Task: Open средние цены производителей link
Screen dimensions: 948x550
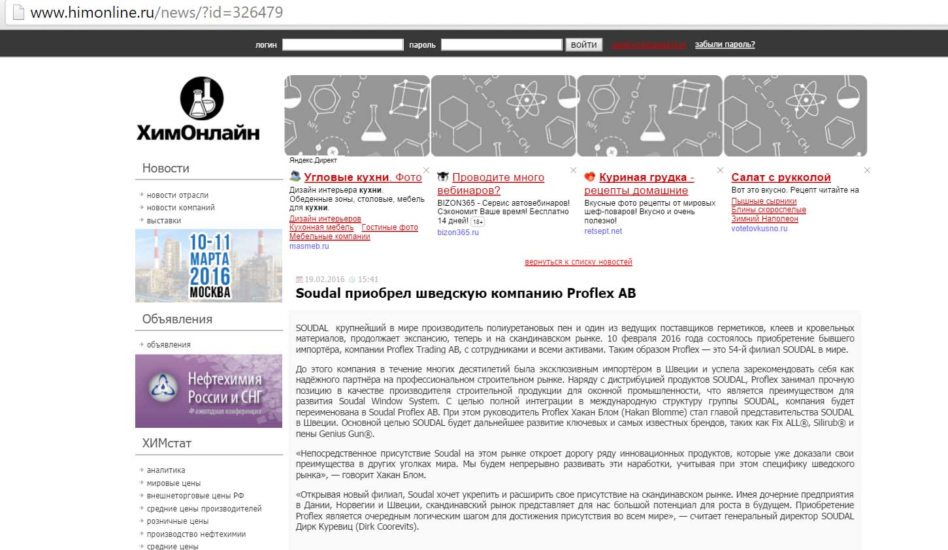Action: click(x=204, y=509)
